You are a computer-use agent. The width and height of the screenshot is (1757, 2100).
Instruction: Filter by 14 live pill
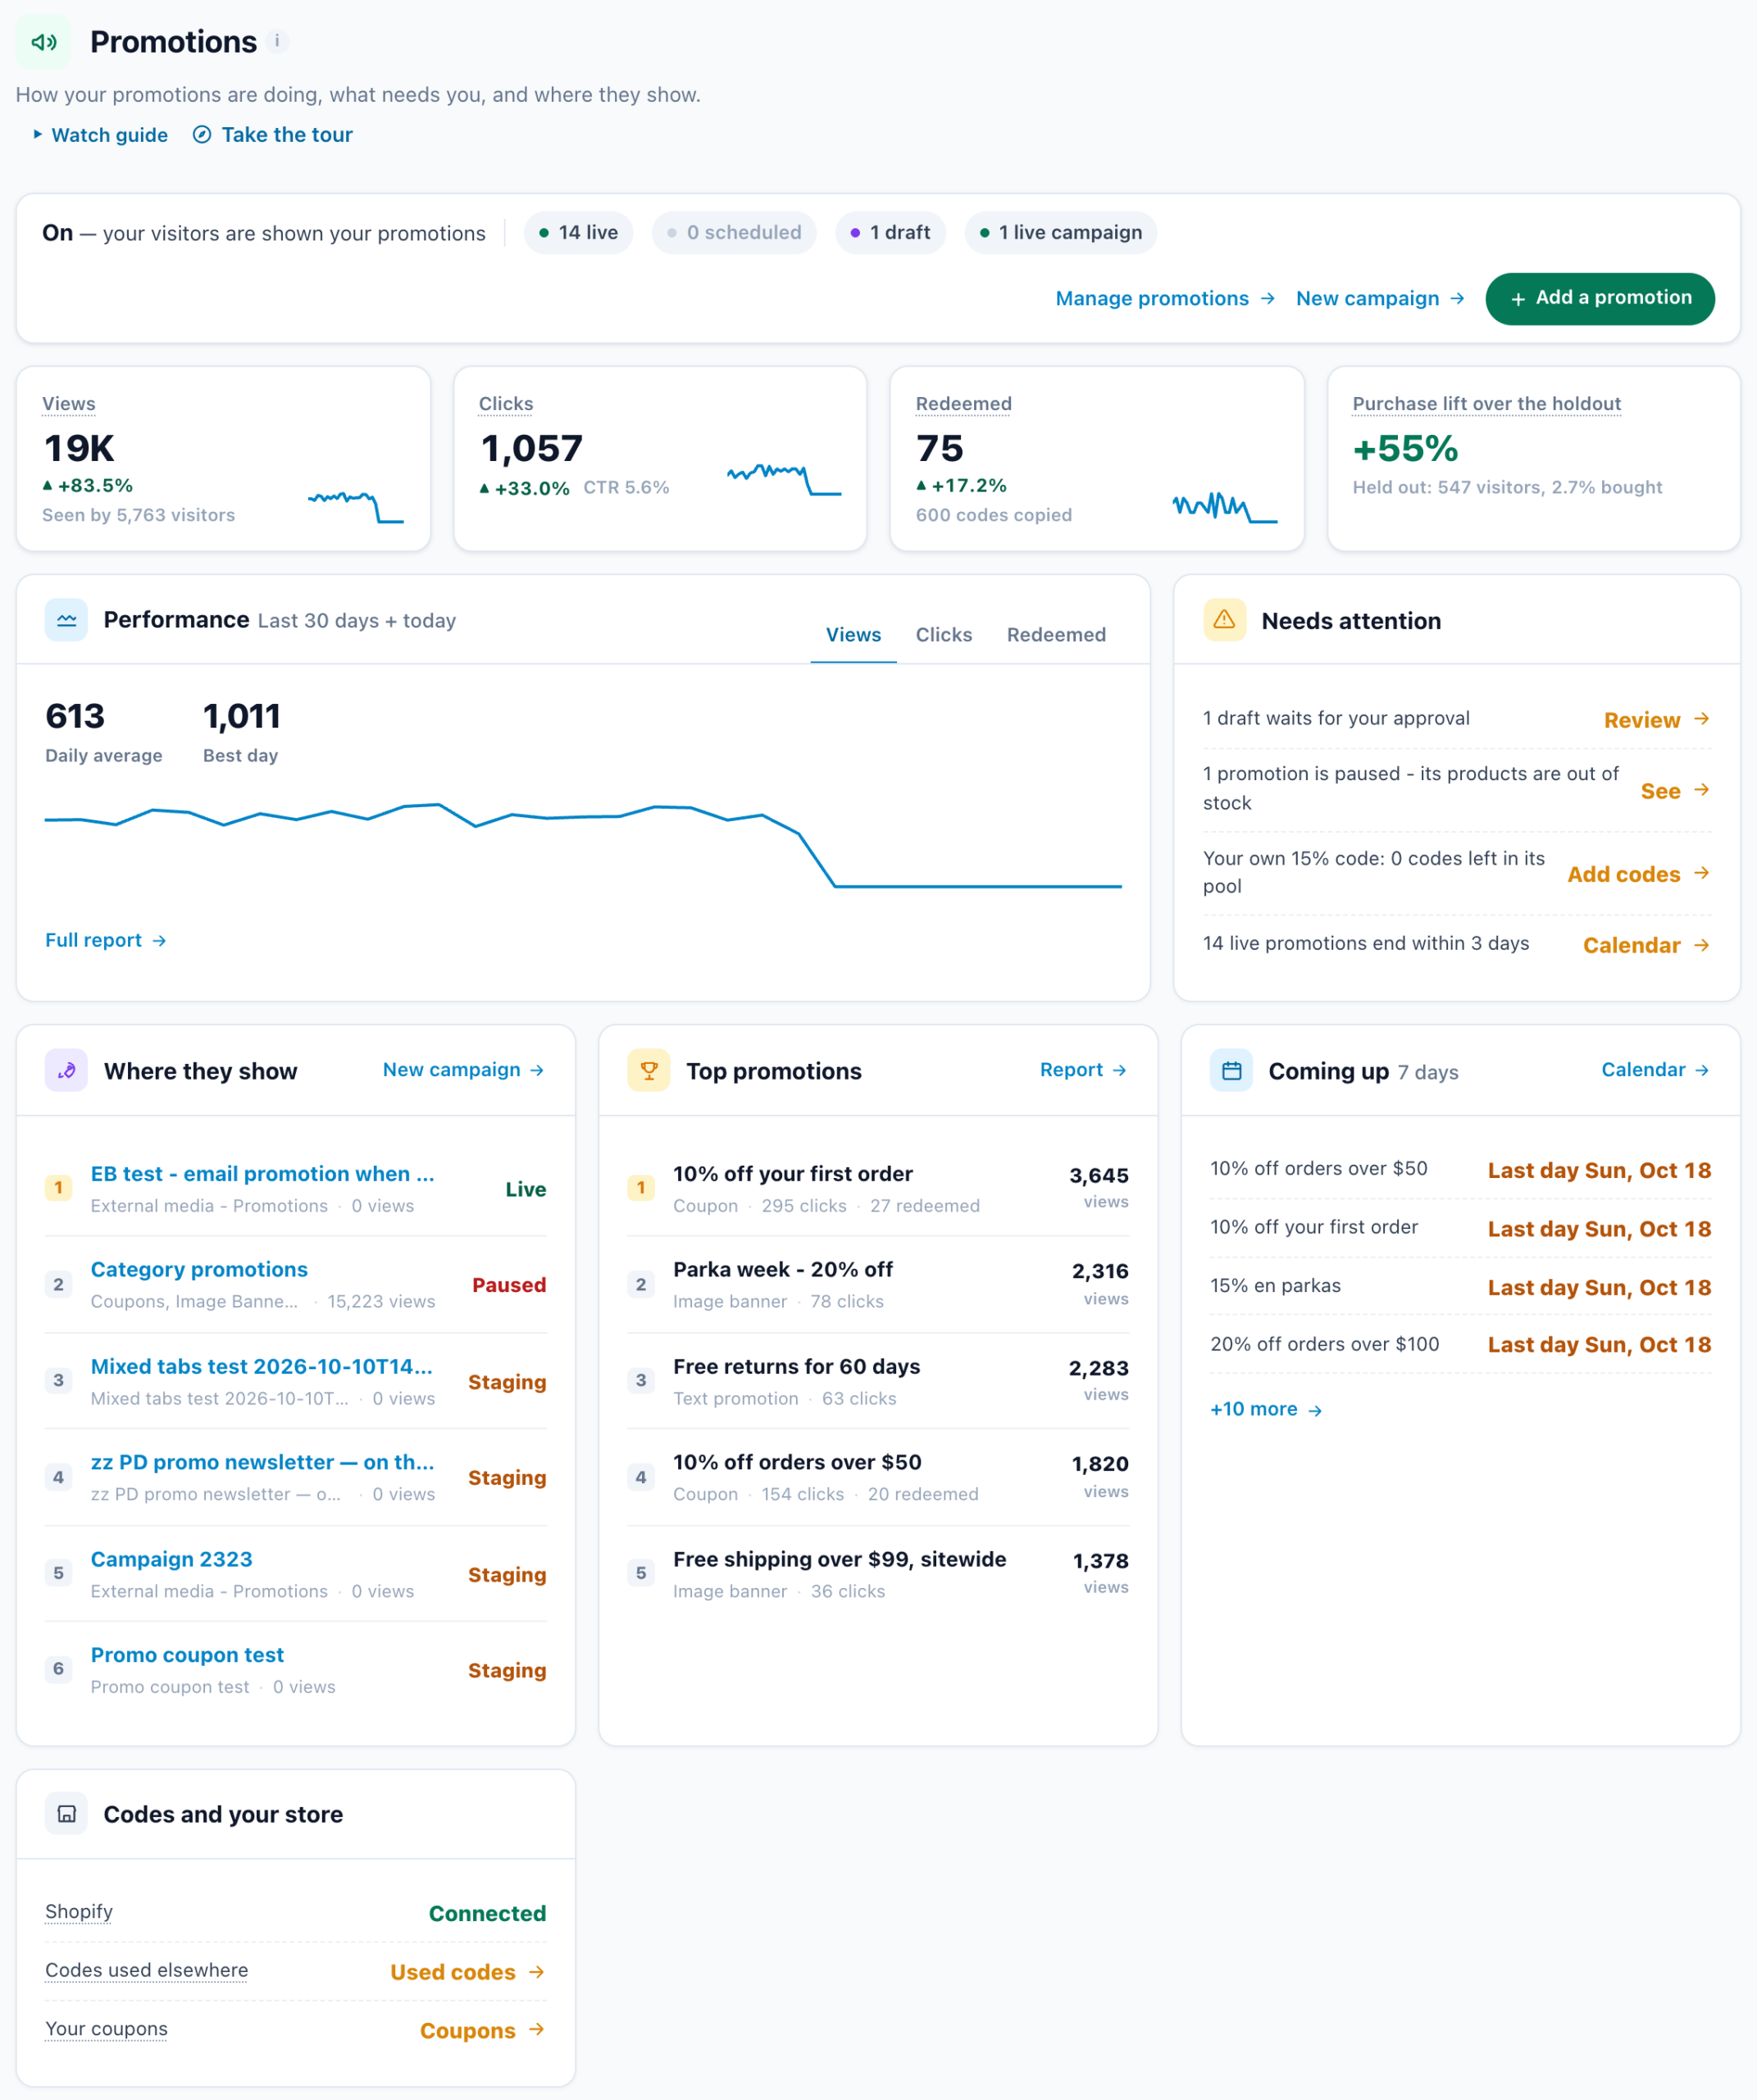578,233
